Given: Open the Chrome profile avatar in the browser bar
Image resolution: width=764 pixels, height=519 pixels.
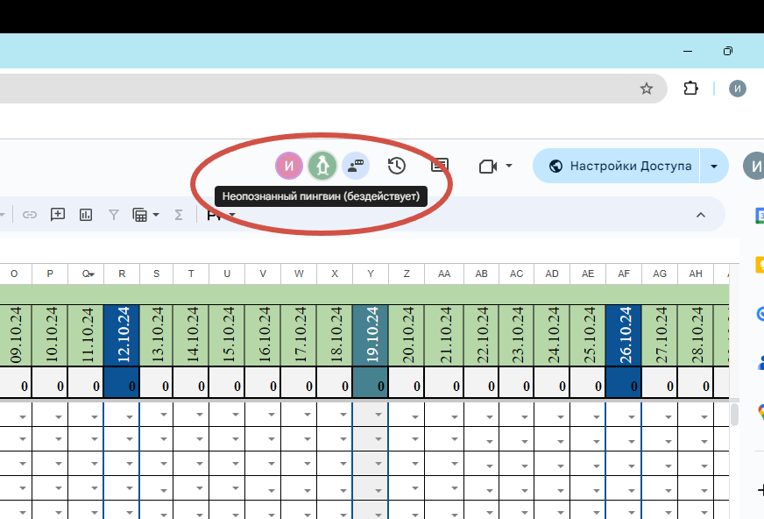Looking at the screenshot, I should (737, 89).
